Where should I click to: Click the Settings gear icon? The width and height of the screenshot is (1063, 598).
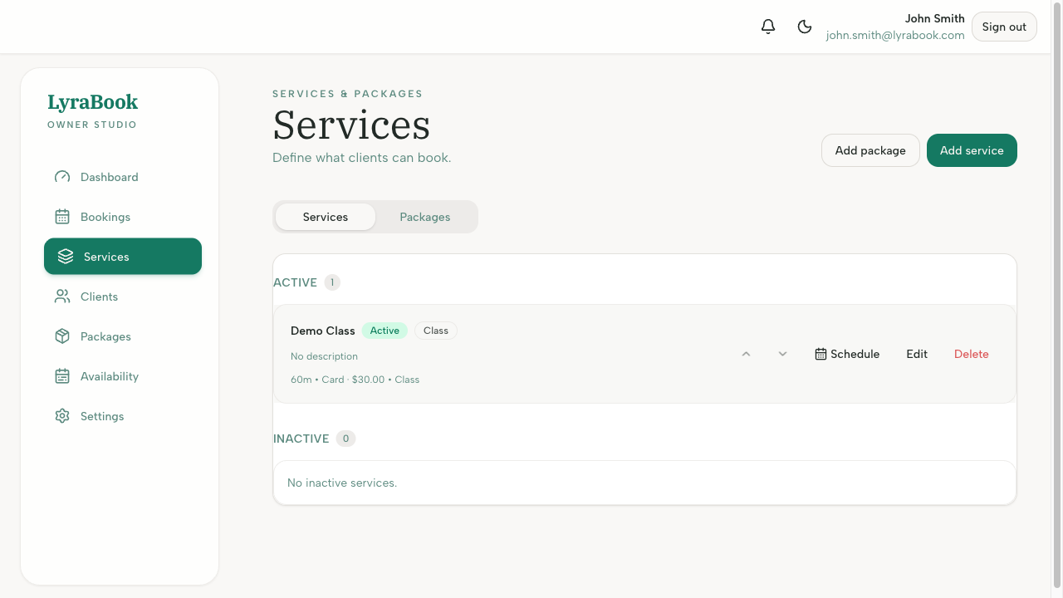(61, 415)
